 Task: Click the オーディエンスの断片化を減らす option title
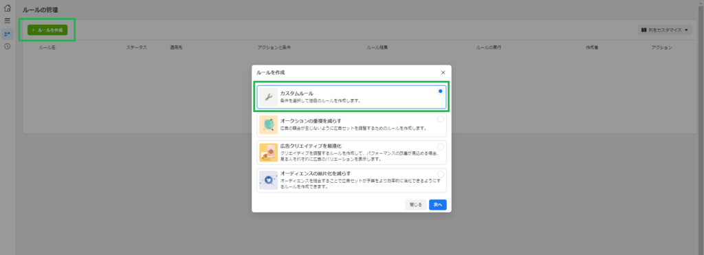316,173
